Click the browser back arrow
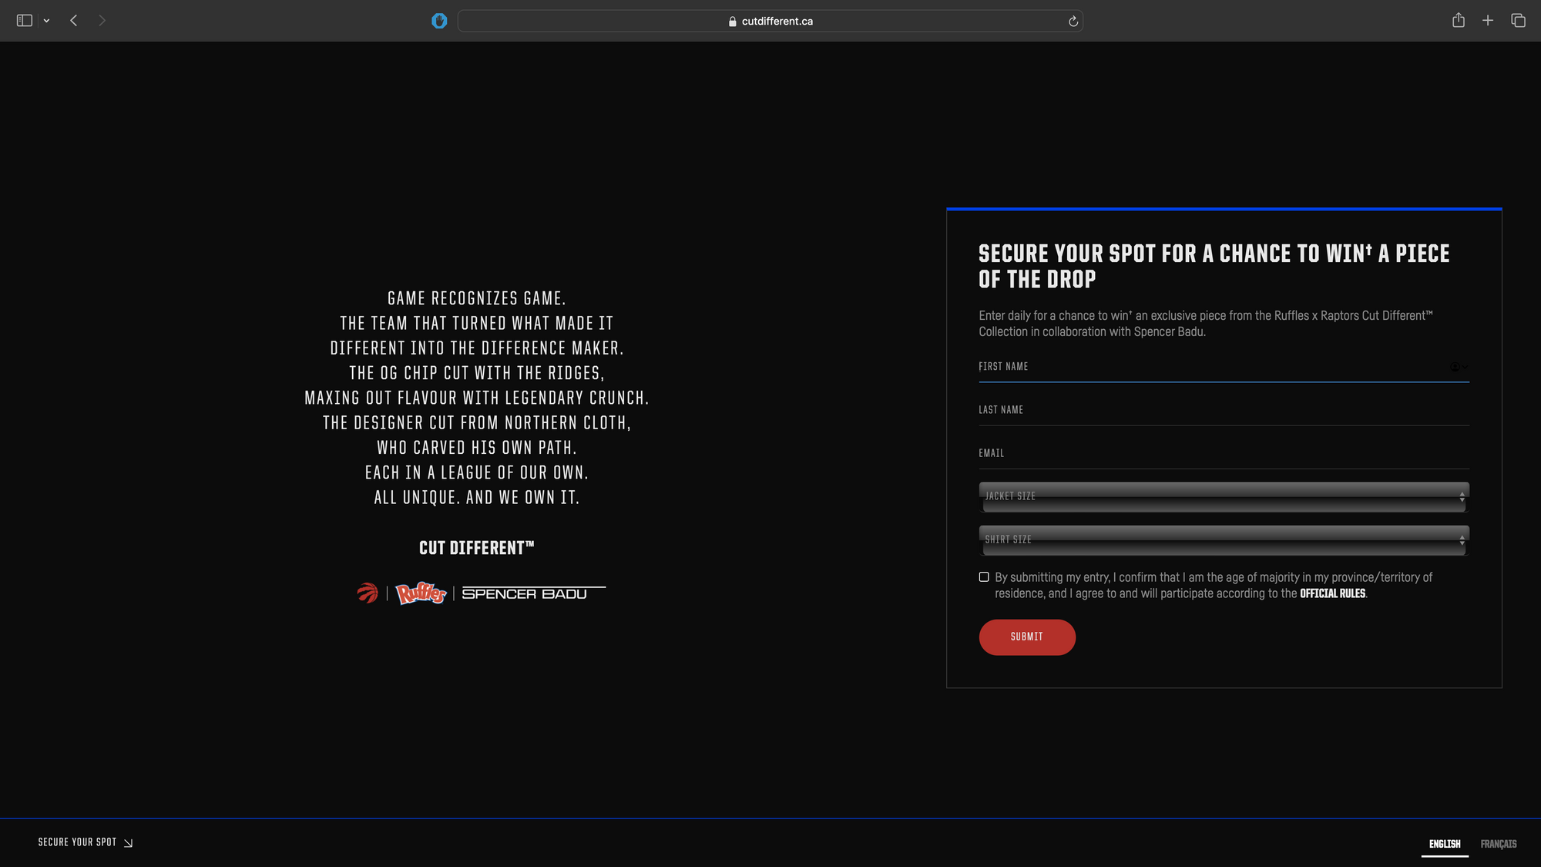Screen dimensions: 1541x867 pyautogui.click(x=74, y=21)
